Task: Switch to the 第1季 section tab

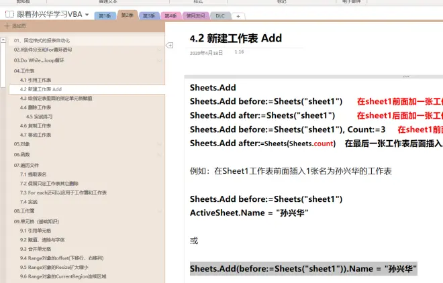Action: (105, 16)
